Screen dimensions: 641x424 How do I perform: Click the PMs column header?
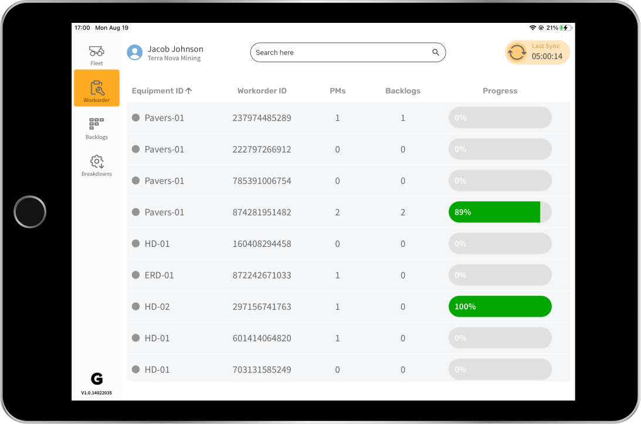coord(337,91)
